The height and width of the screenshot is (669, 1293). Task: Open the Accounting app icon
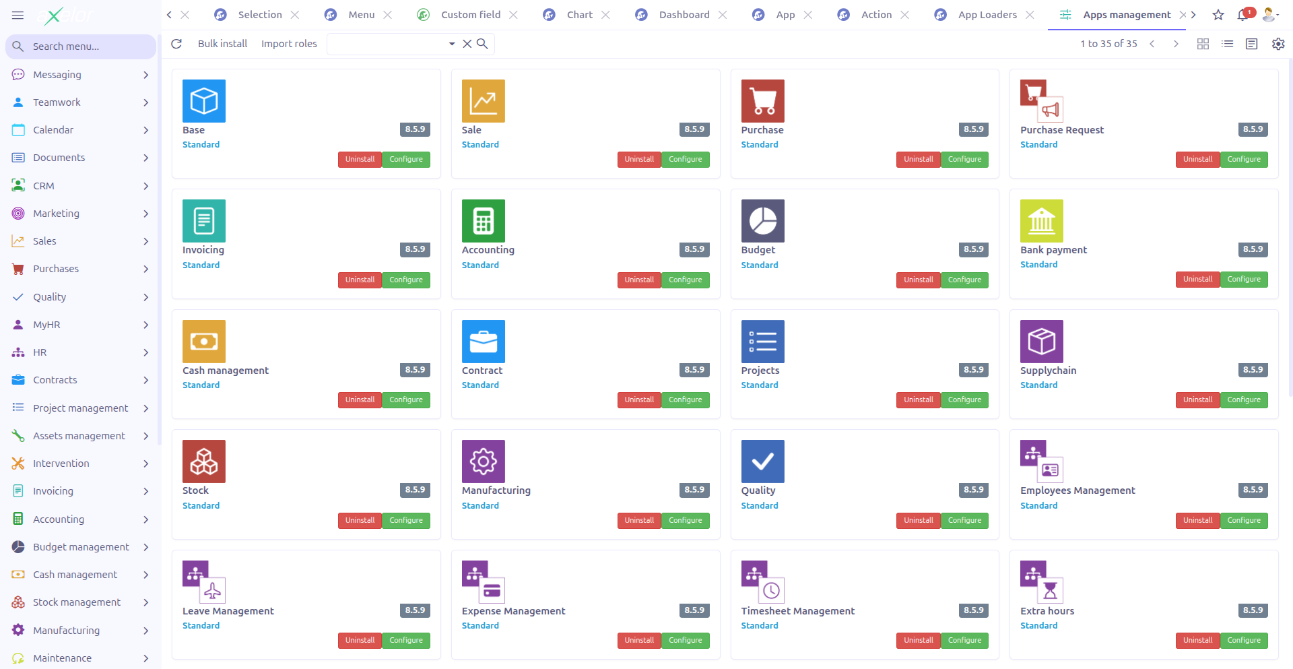tap(483, 221)
